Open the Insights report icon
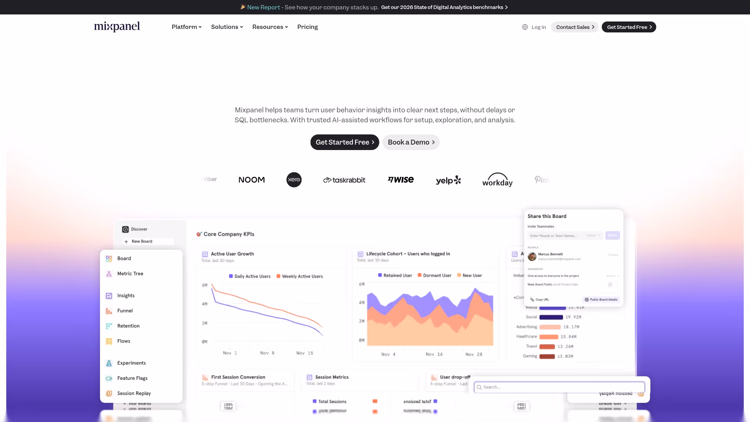 pyautogui.click(x=109, y=295)
